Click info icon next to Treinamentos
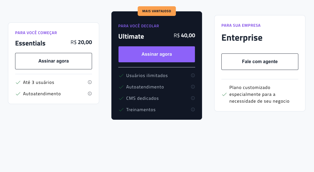Image resolution: width=314 pixels, height=172 pixels. tap(193, 109)
